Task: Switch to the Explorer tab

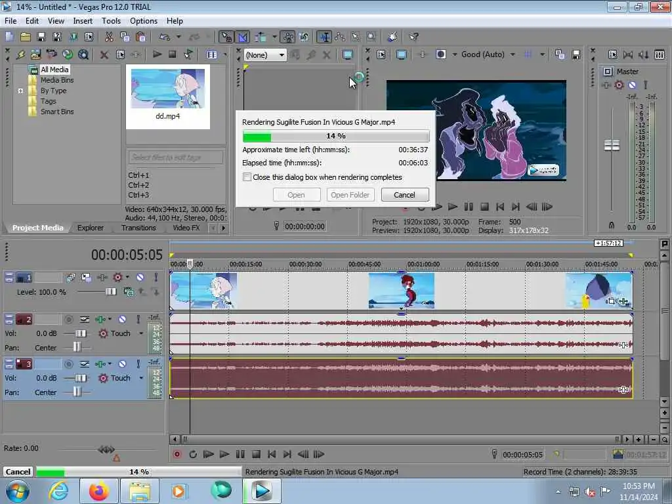Action: pyautogui.click(x=91, y=228)
